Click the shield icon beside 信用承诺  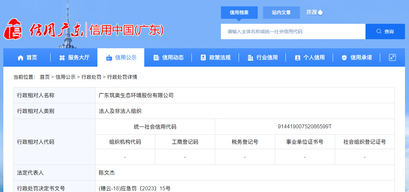(344, 58)
